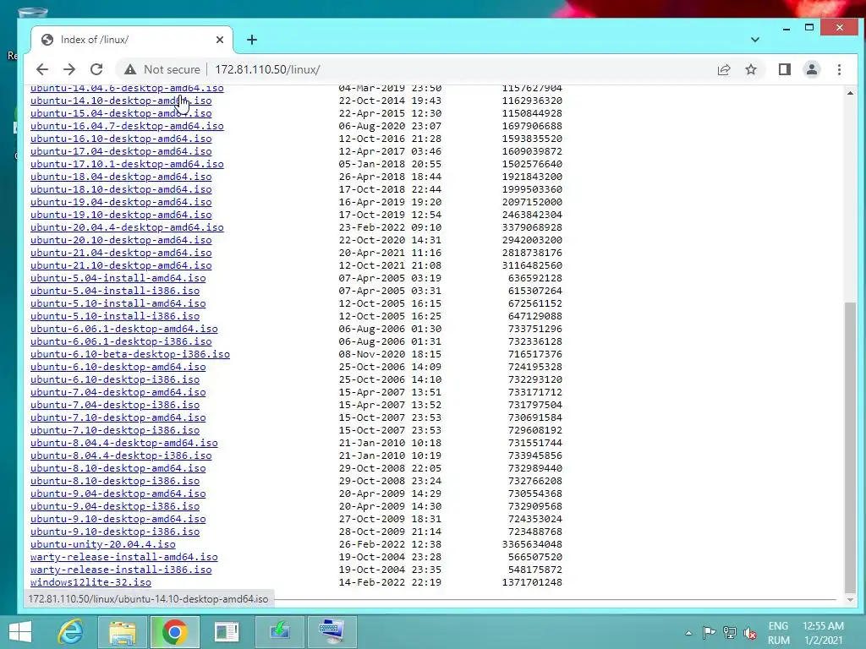Click Action Center flag tray icon
The width and height of the screenshot is (866, 649).
click(x=710, y=633)
